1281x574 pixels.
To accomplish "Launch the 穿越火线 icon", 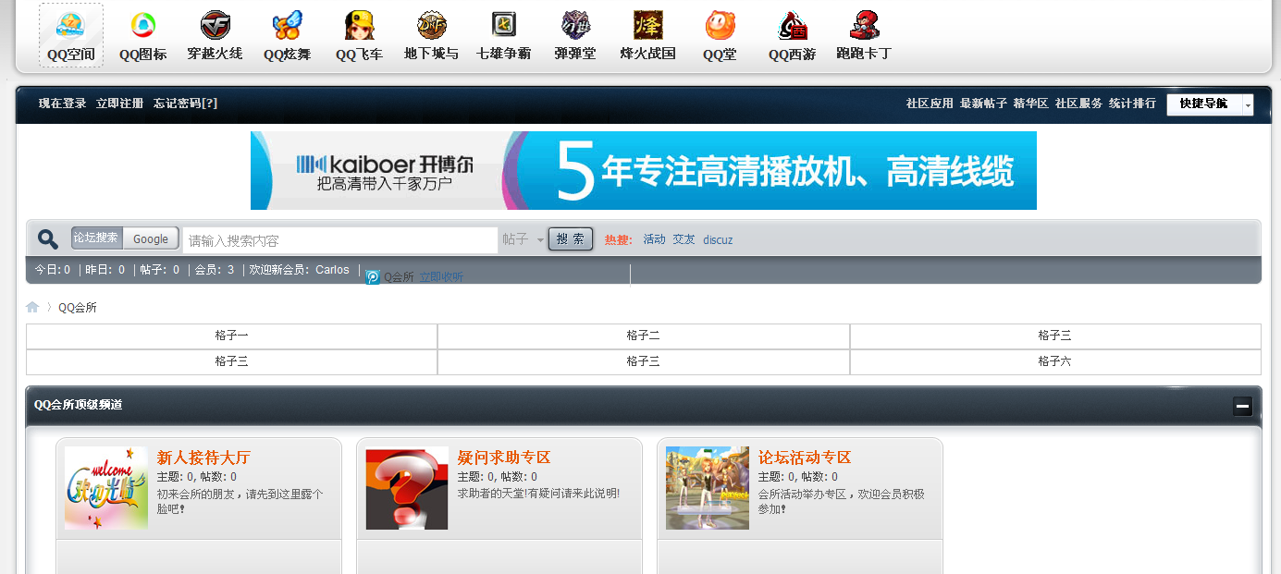I will 215,35.
